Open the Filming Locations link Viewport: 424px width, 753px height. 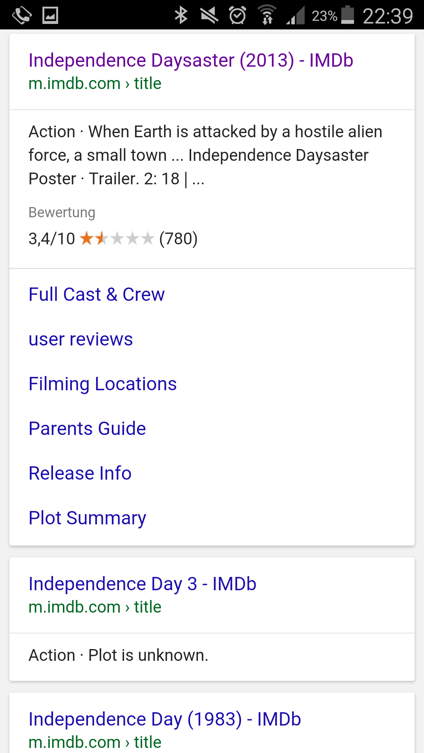(103, 384)
